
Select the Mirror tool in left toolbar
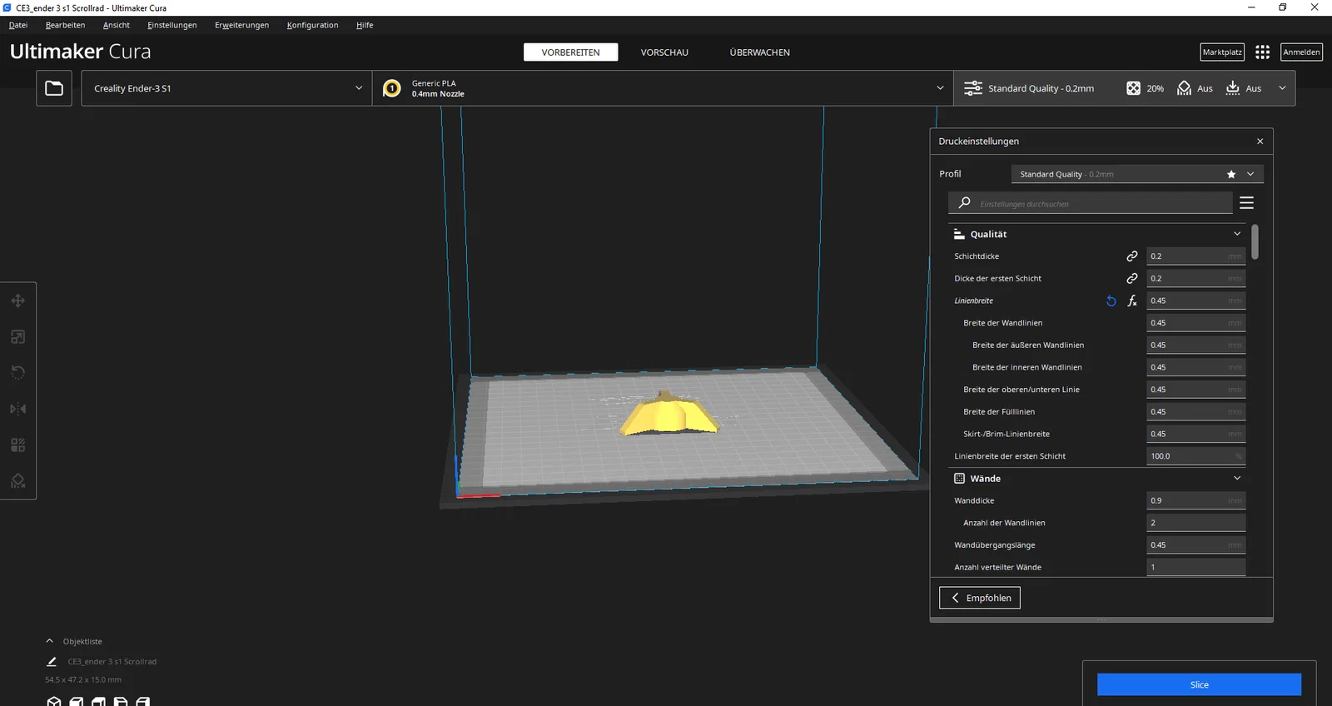pos(17,409)
